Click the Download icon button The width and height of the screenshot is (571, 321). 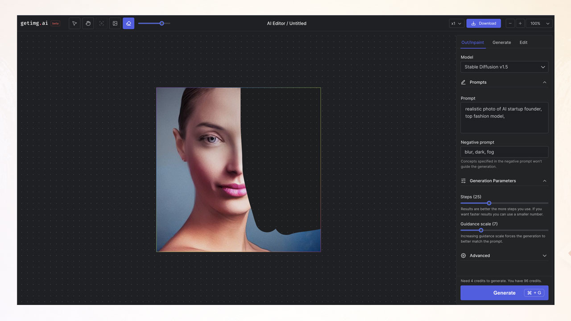coord(474,23)
